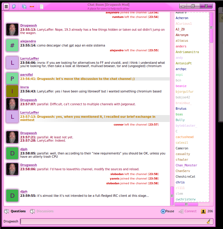The image size is (223, 229).
Task: Click djph's D avatar at 23:58:05
Action: (12, 153)
